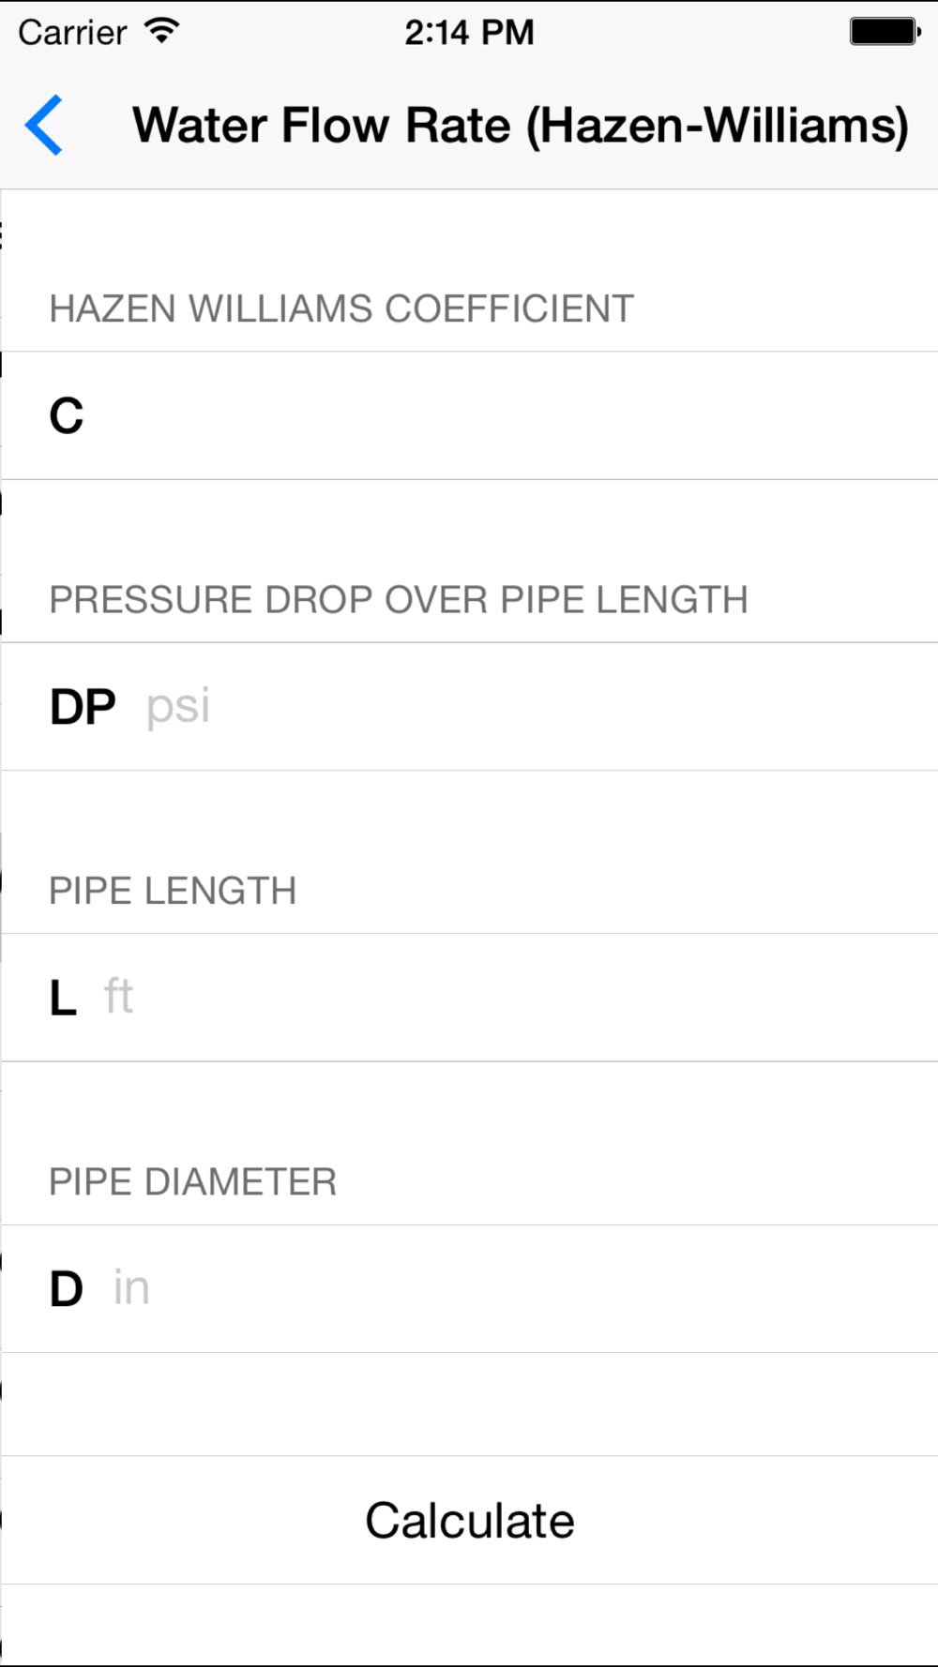
Task: Tap the psi placeholder text
Action: [178, 706]
